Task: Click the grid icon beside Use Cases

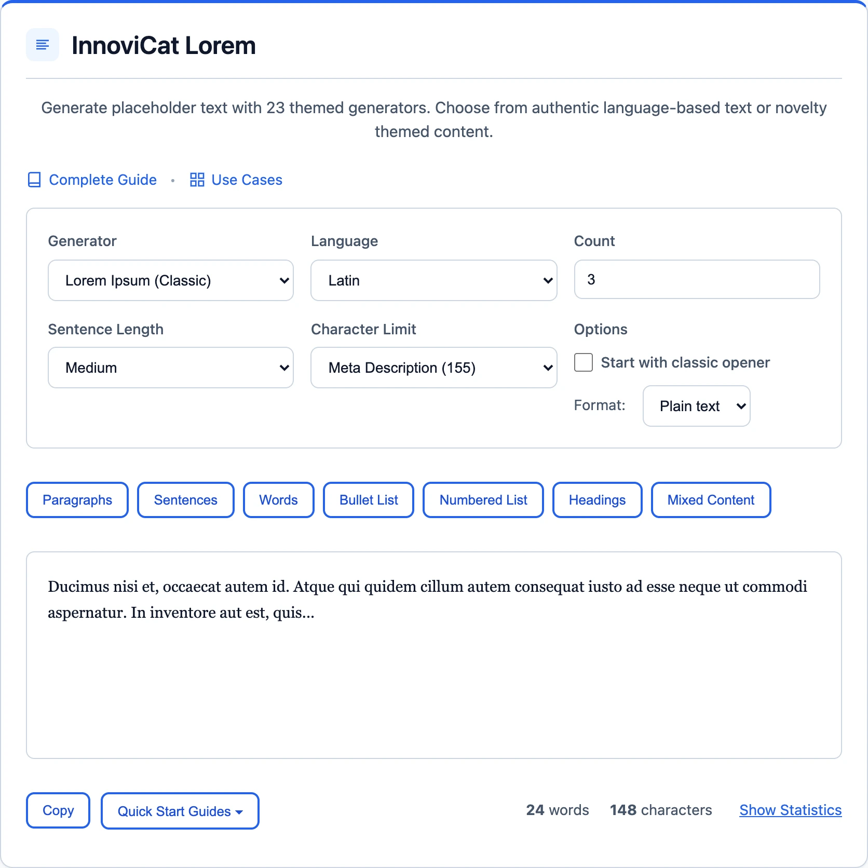Action: (x=197, y=180)
